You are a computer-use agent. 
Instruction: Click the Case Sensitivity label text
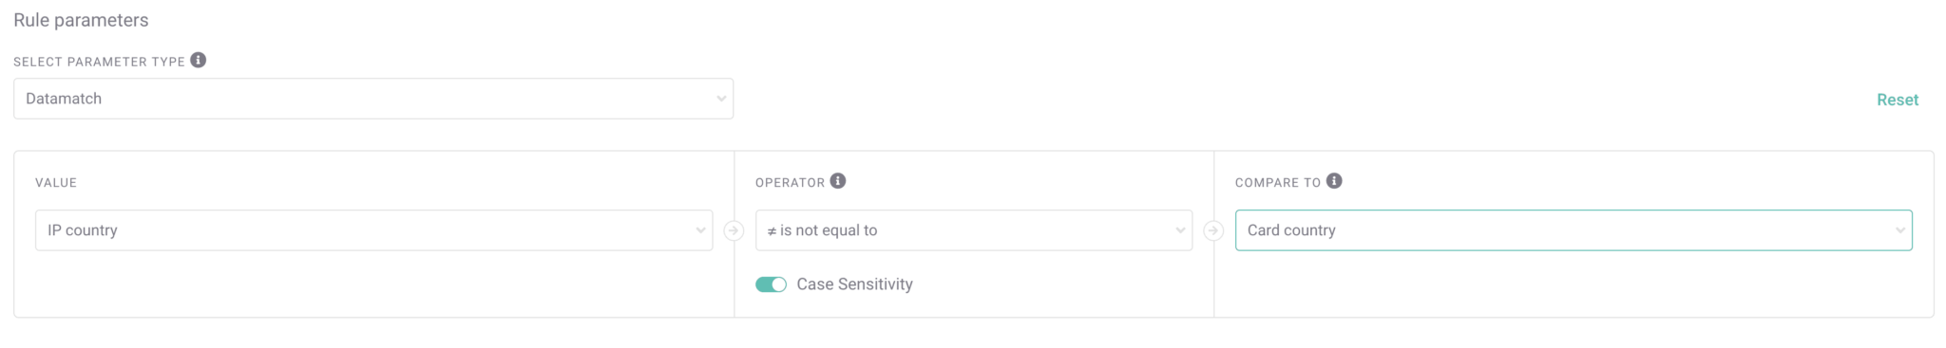tap(854, 284)
